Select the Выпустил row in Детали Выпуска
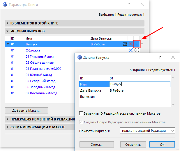The width and height of the screenshot is (180, 151). click(x=125, y=97)
